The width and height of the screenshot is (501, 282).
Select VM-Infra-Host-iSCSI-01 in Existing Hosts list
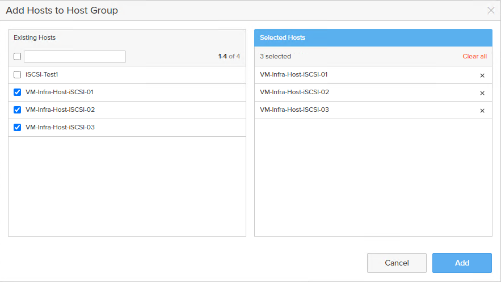click(60, 92)
